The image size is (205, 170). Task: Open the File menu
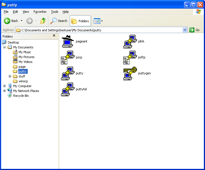point(6,12)
